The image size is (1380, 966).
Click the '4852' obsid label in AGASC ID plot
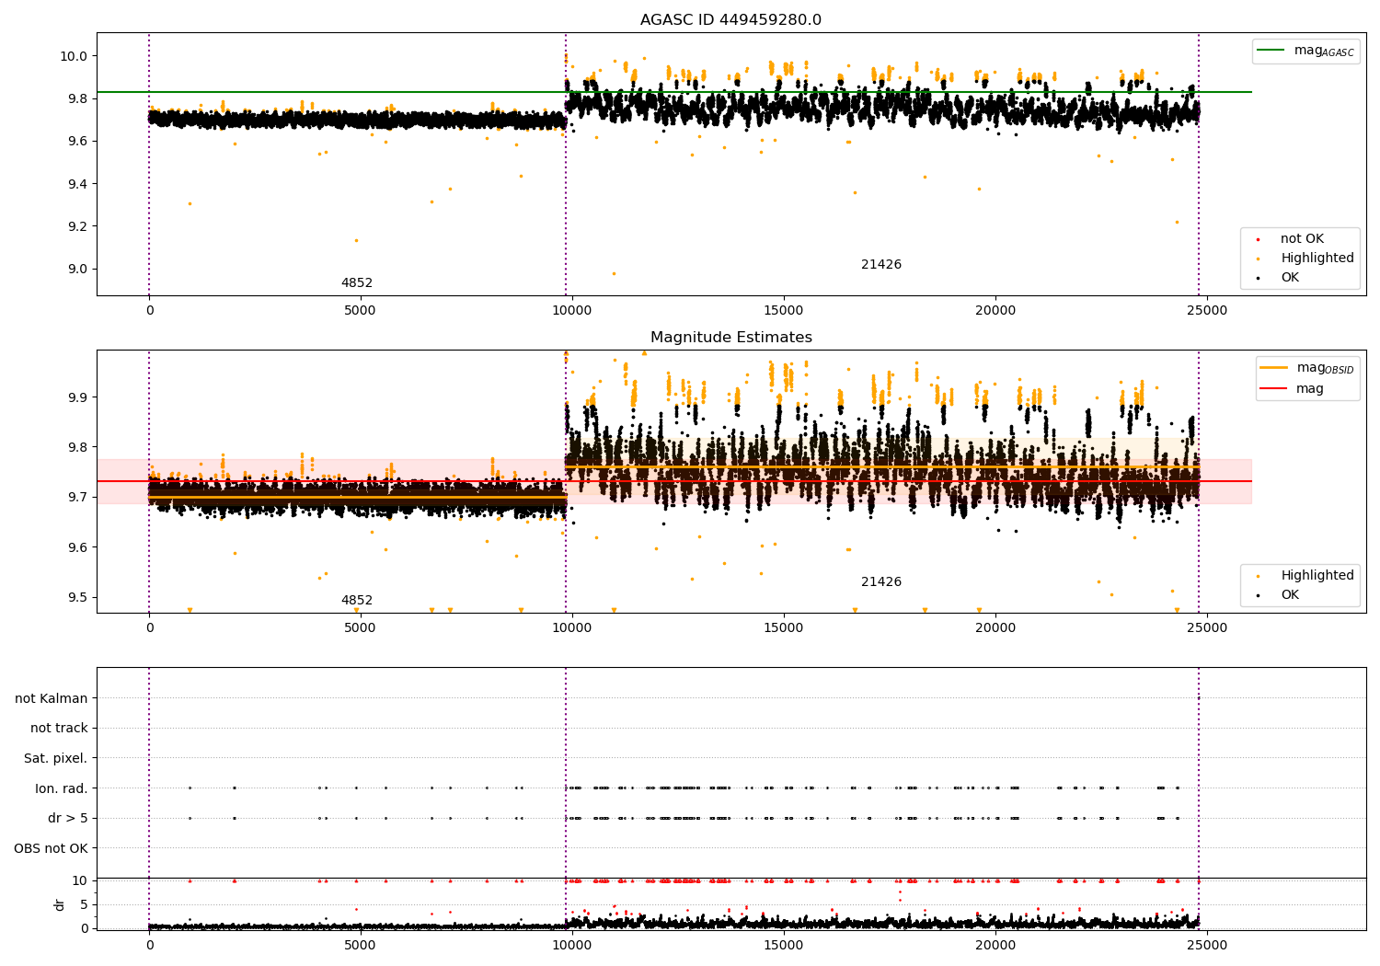click(357, 283)
